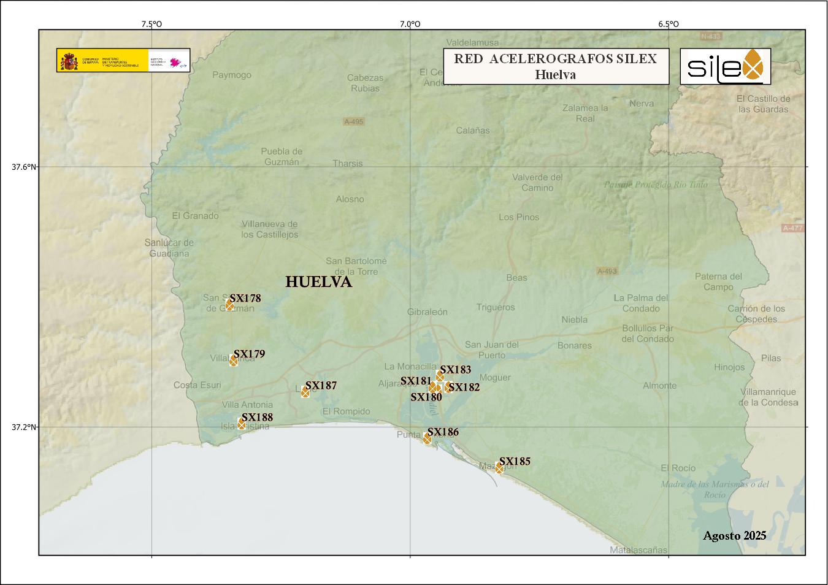
Task: Select the SX179 accelerograph marker
Action: [x=233, y=361]
